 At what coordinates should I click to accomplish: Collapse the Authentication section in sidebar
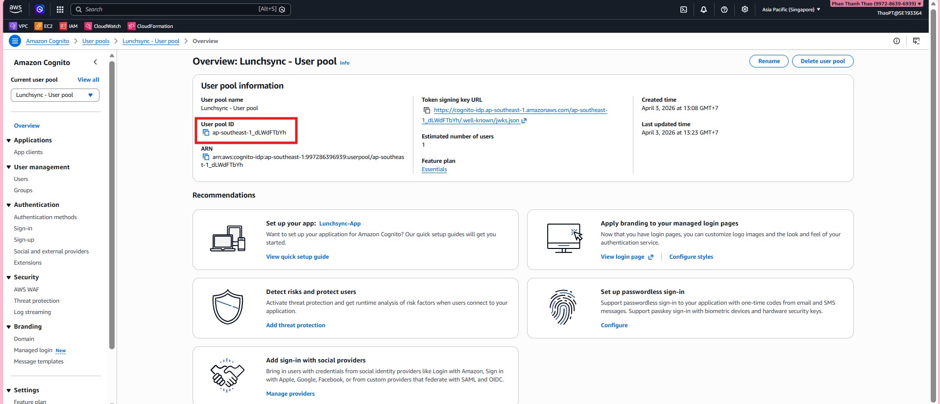tap(9, 205)
